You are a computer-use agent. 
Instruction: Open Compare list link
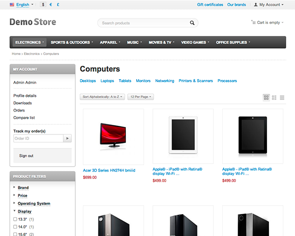(x=24, y=118)
